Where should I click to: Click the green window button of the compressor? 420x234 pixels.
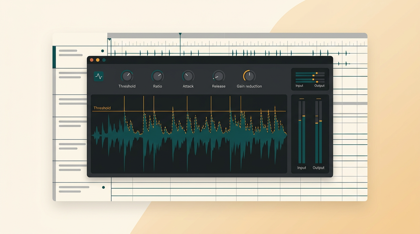[x=104, y=60]
